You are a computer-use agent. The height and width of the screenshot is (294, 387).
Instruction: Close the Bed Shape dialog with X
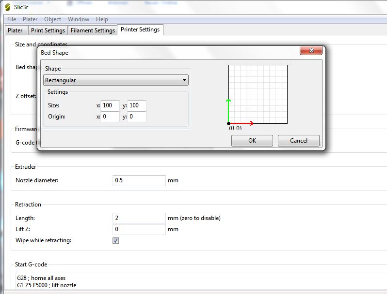[311, 50]
